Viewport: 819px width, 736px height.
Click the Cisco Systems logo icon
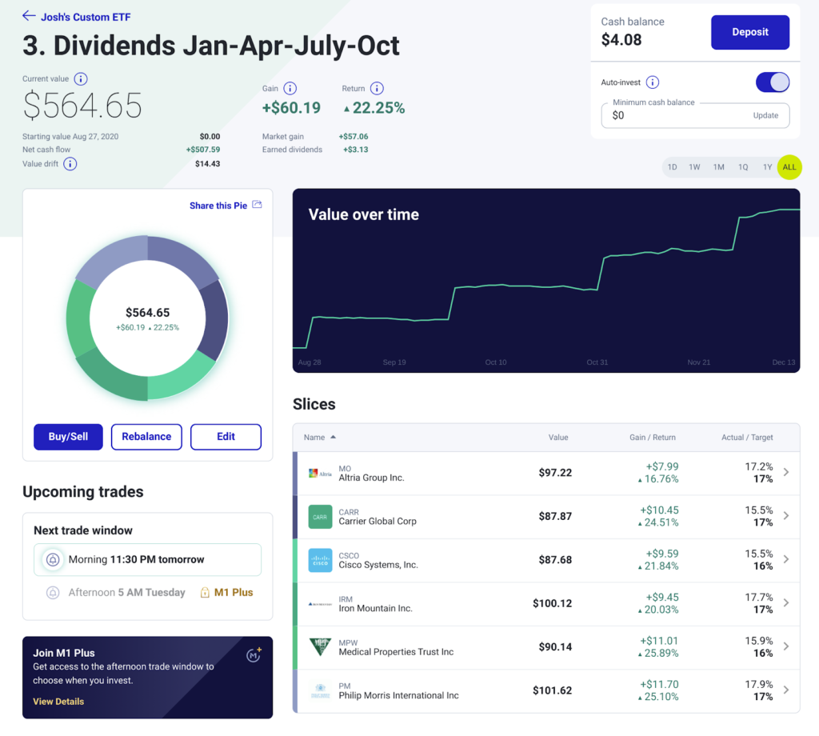click(320, 560)
